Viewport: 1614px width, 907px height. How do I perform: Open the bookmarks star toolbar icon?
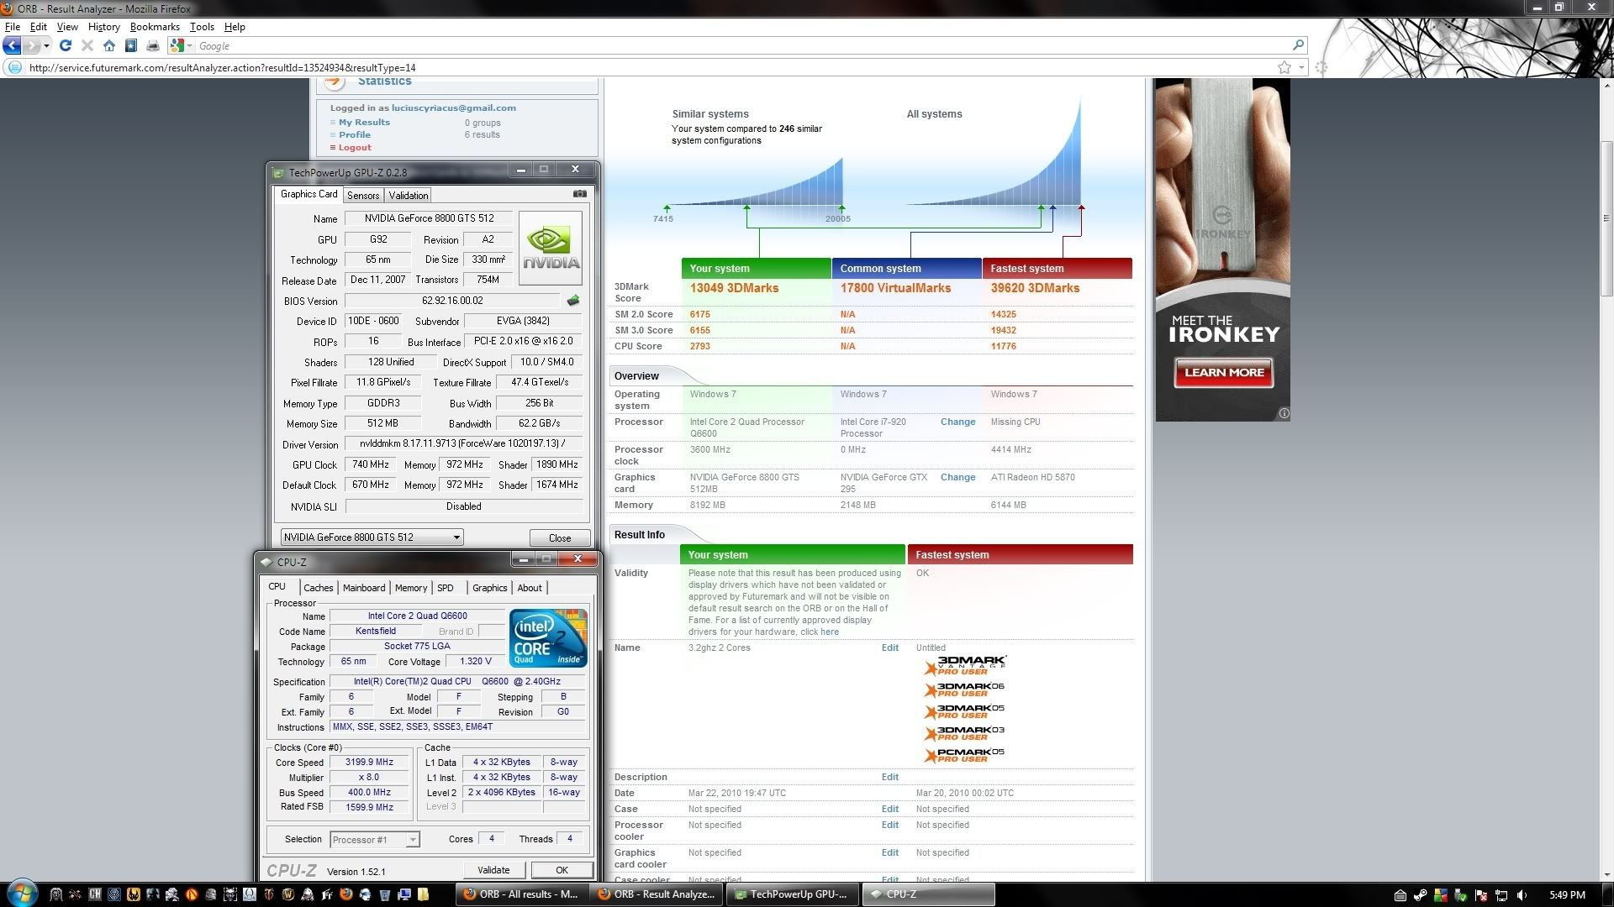tap(131, 45)
